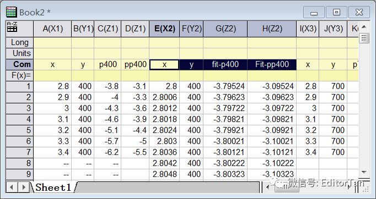Click horizontal scrollbar left arrow
The image size is (376, 199).
[x=268, y=187]
